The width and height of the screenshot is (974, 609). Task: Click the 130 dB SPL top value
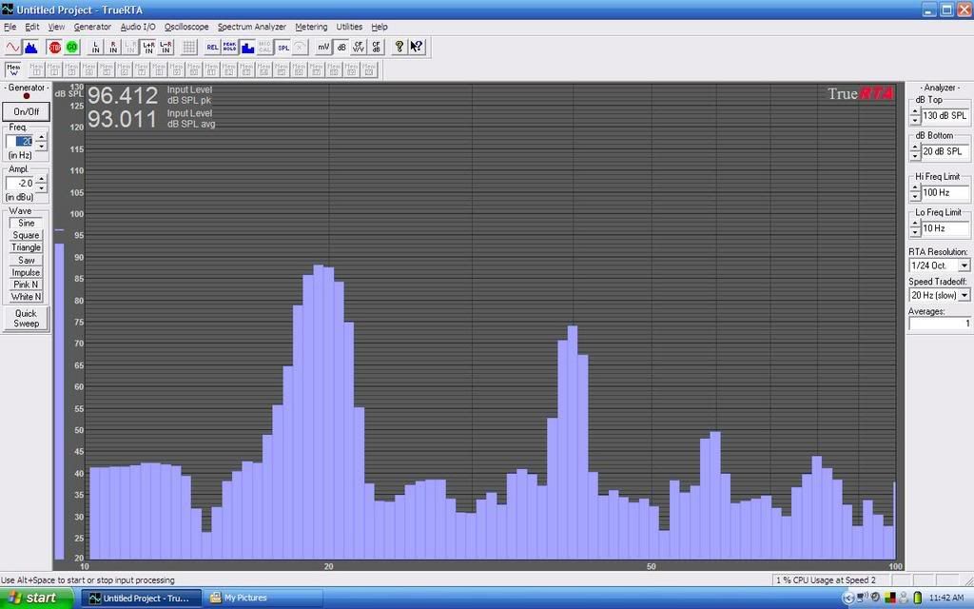tap(945, 115)
